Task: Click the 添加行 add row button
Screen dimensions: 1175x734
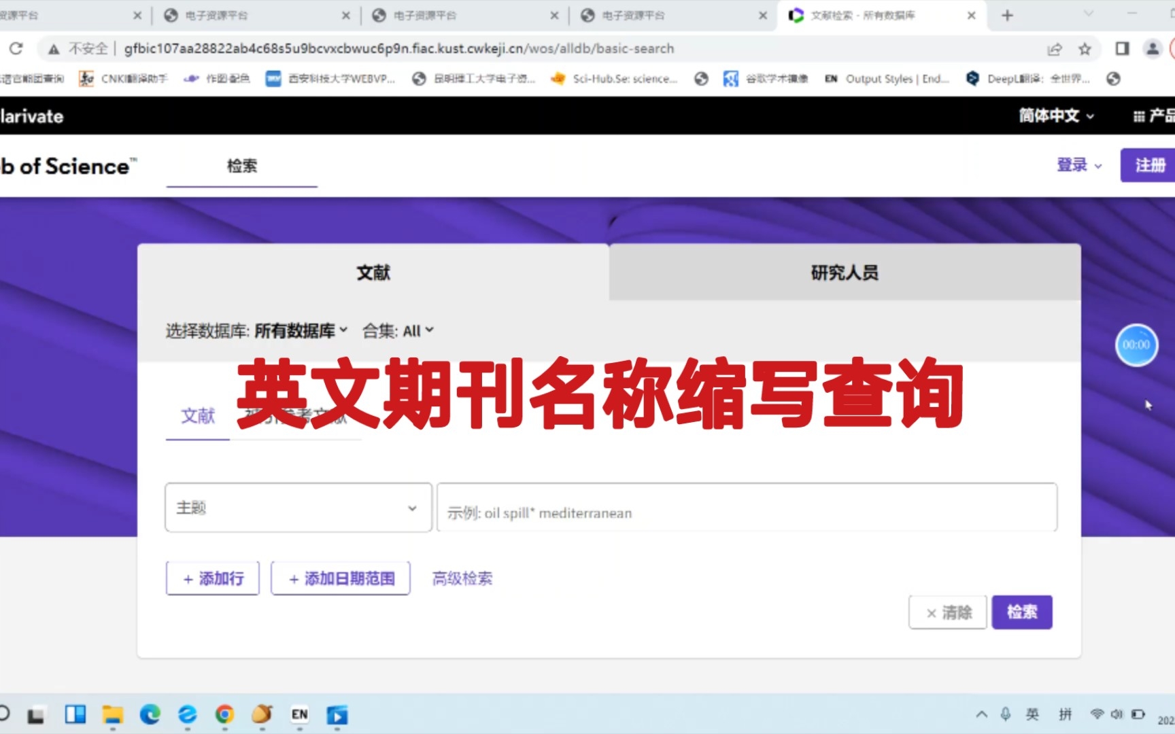Action: point(213,578)
